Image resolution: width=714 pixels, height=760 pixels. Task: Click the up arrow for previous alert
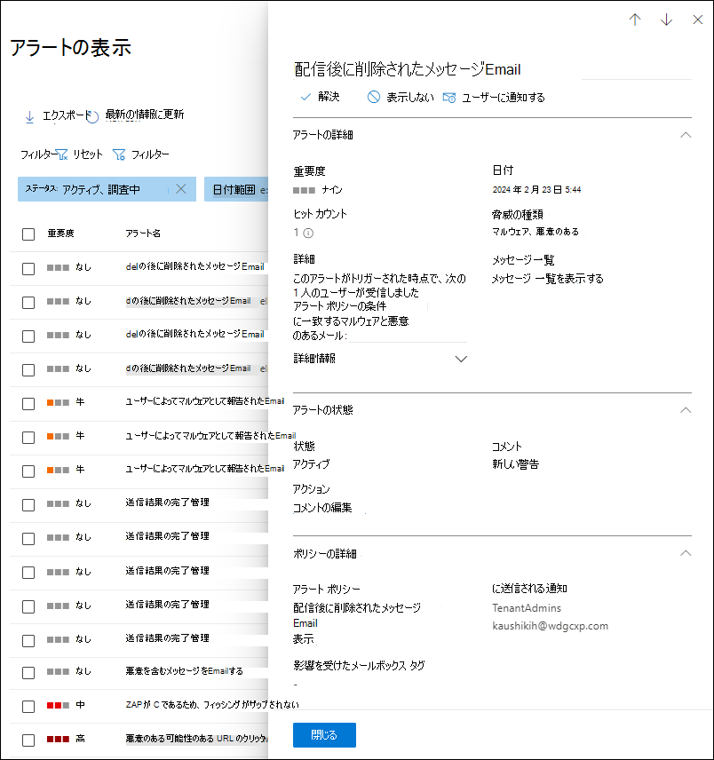point(634,20)
